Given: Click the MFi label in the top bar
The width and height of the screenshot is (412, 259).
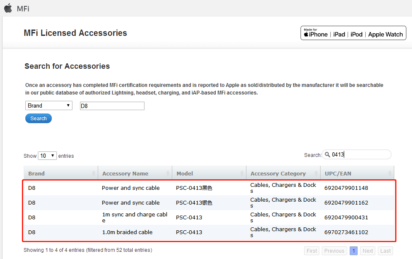Looking at the screenshot, I should 22,8.
